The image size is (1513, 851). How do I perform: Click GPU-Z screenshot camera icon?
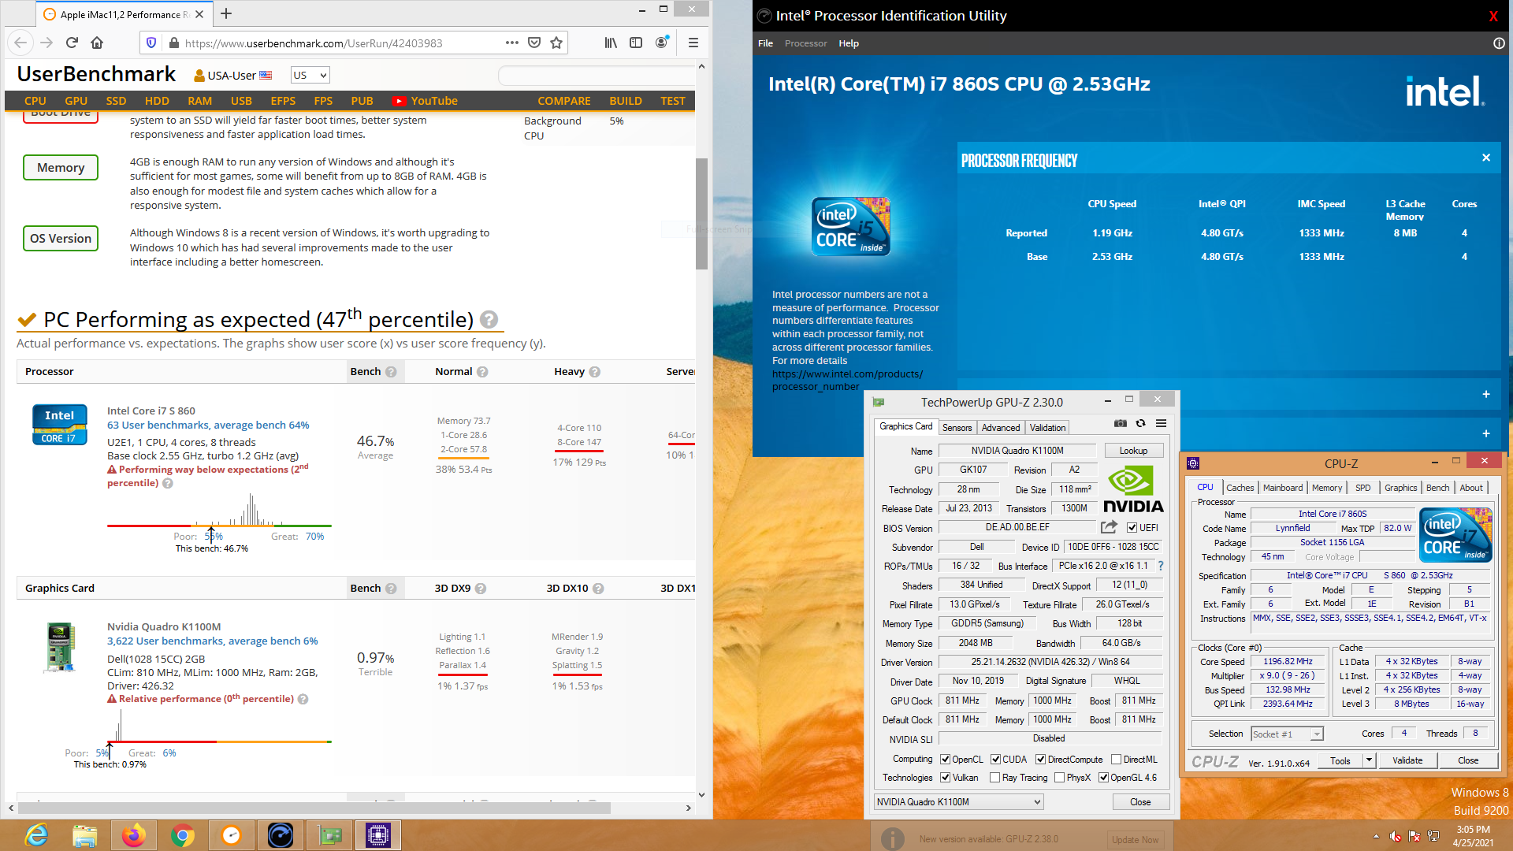[x=1120, y=424]
